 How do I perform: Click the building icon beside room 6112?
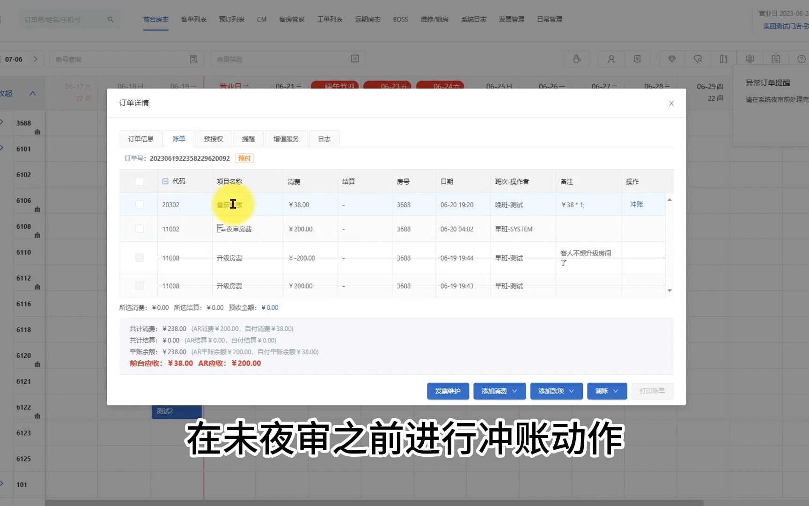tap(37, 287)
